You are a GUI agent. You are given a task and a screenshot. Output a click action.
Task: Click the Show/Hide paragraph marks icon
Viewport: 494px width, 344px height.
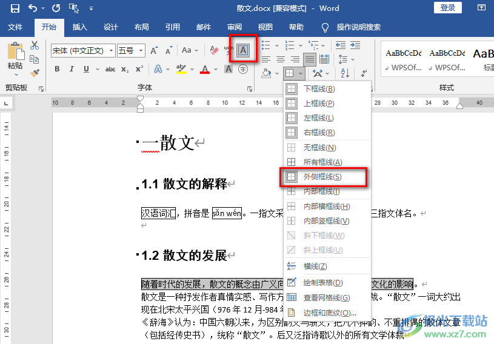[x=364, y=73]
